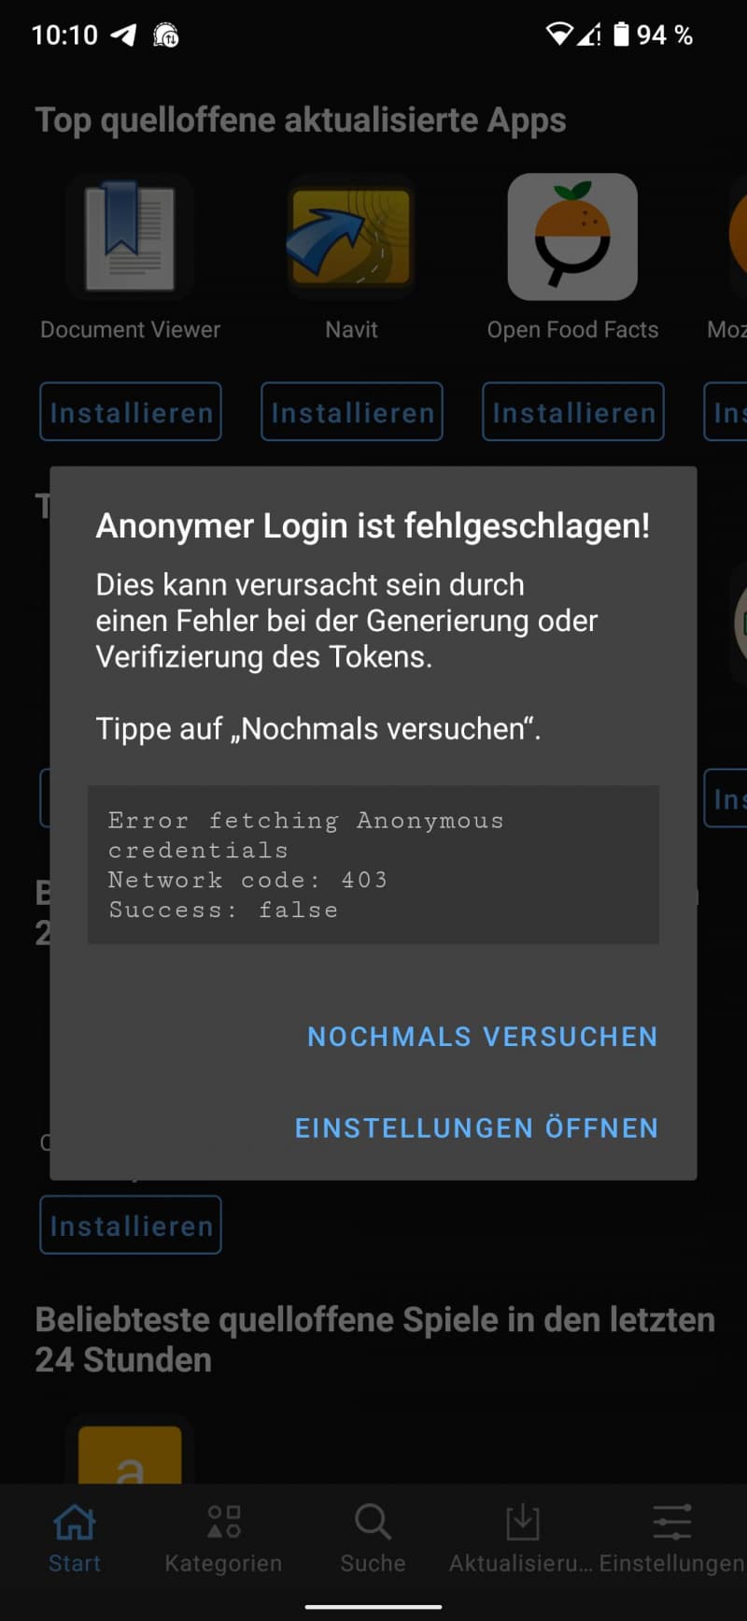Viewport: 747px width, 1621px height.
Task: Tap the error details code box
Action: pos(373,865)
